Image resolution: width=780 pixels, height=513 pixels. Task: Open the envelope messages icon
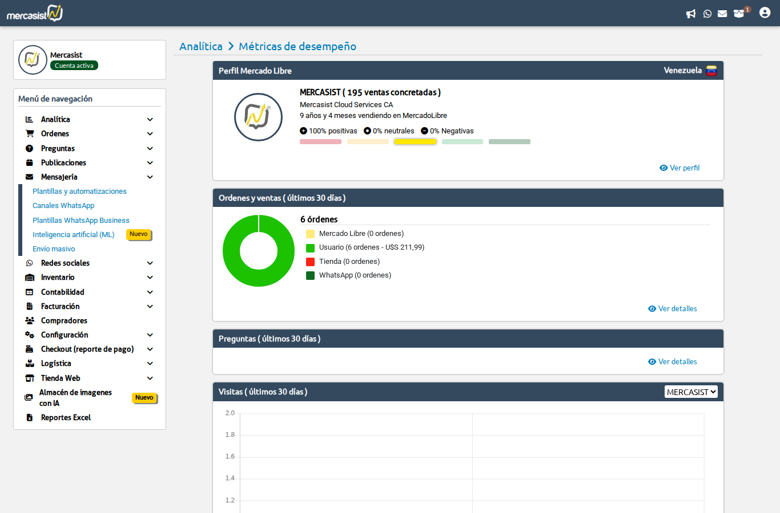click(722, 14)
